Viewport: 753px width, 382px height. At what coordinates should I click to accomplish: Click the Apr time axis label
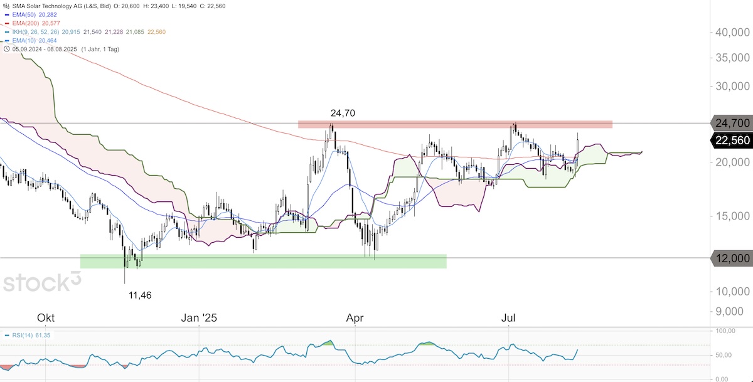tap(355, 318)
